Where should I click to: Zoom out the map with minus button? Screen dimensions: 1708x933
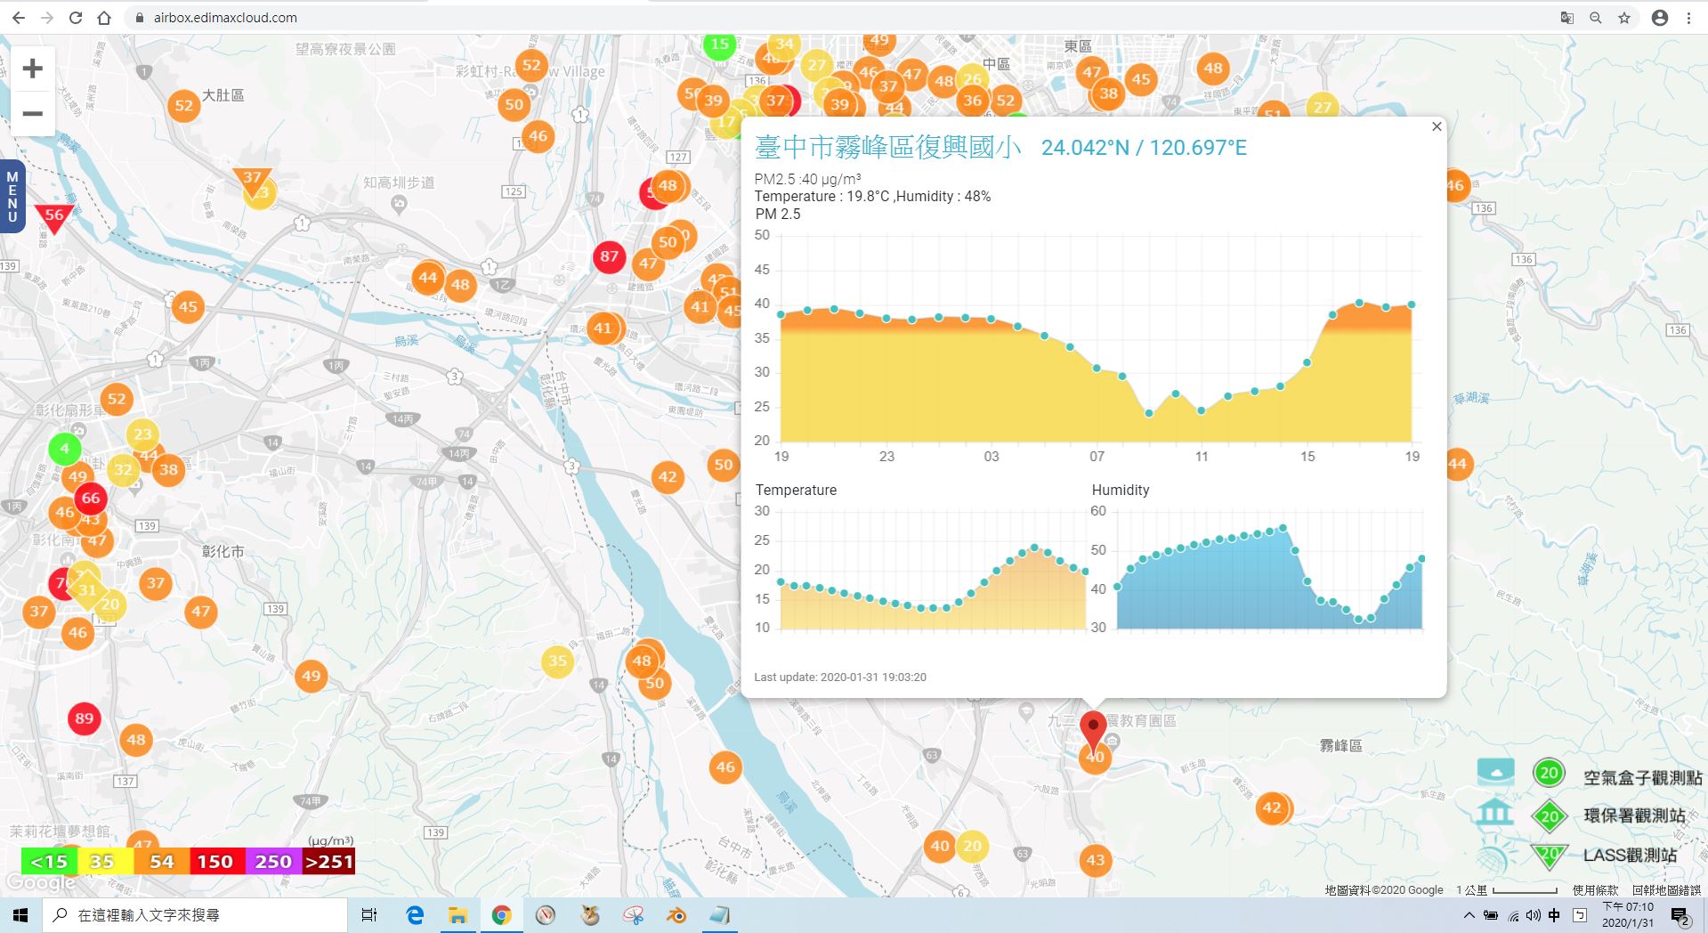(33, 114)
